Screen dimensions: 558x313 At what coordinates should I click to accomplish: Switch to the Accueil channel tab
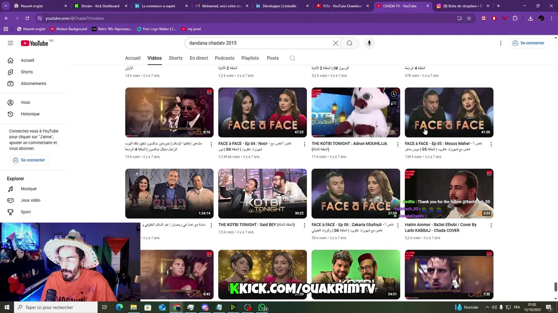(133, 58)
